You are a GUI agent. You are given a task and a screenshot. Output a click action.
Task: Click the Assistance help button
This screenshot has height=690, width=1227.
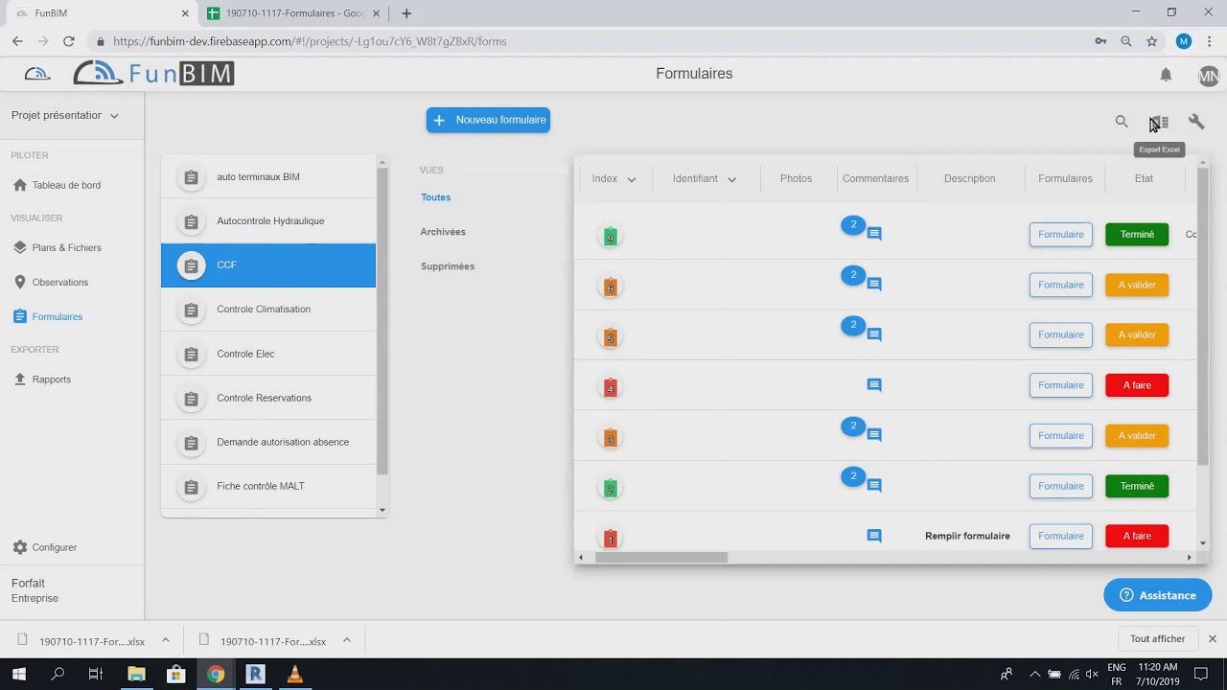(1157, 595)
